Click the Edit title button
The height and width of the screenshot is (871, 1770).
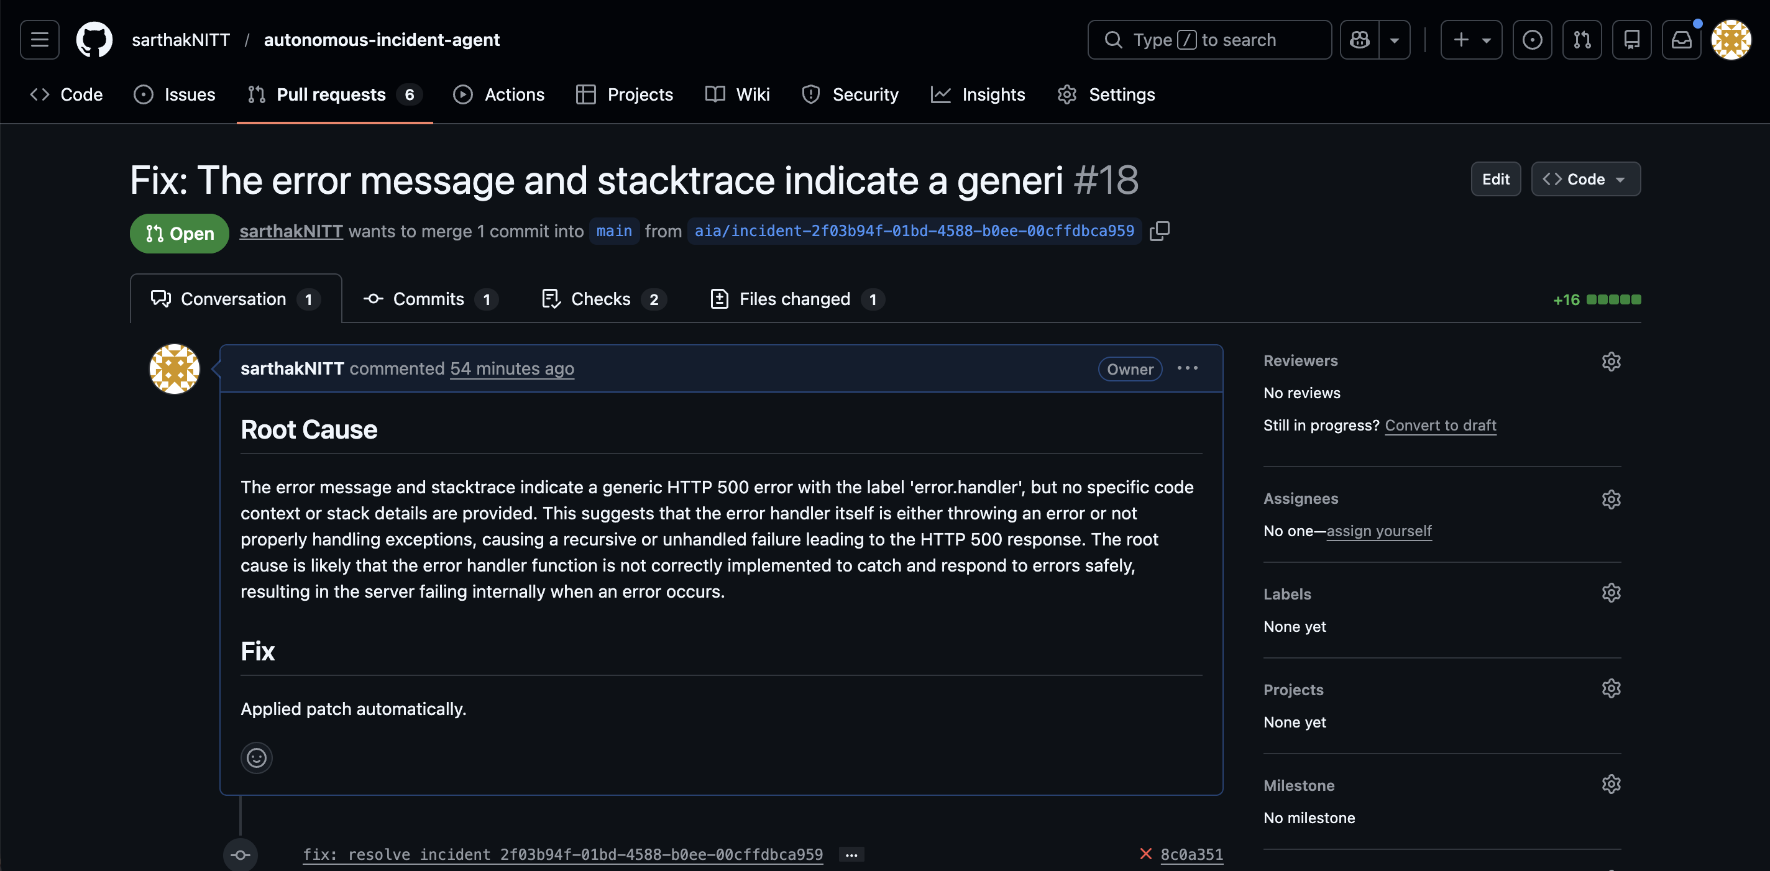coord(1495,180)
